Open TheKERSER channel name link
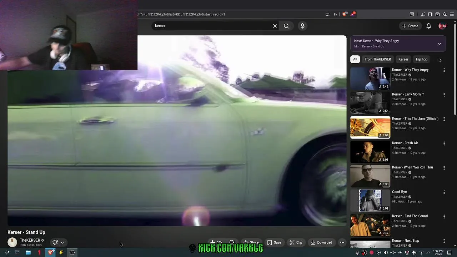 30,240
